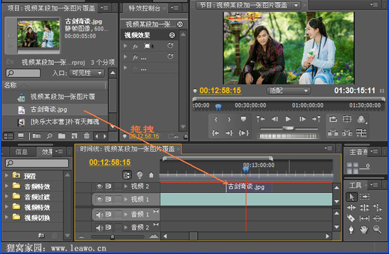
Task: Open the Export Frame filmstrip button
Action: 361,133
